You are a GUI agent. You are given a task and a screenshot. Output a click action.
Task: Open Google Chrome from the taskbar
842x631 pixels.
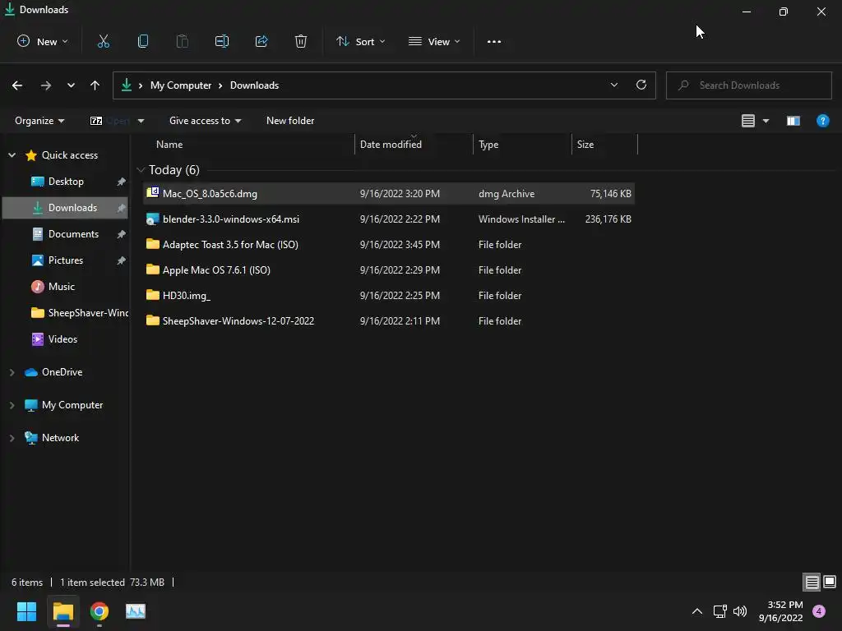pyautogui.click(x=99, y=611)
